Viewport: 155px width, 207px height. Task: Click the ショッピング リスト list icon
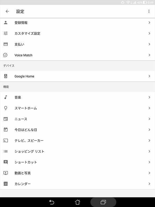pos(5,151)
